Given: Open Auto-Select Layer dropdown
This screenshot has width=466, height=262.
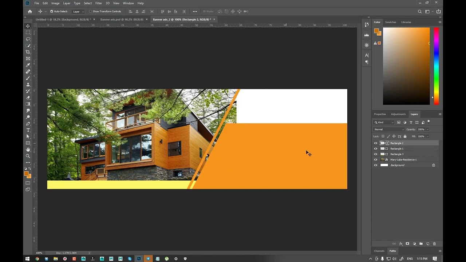Looking at the screenshot, I should [x=78, y=11].
